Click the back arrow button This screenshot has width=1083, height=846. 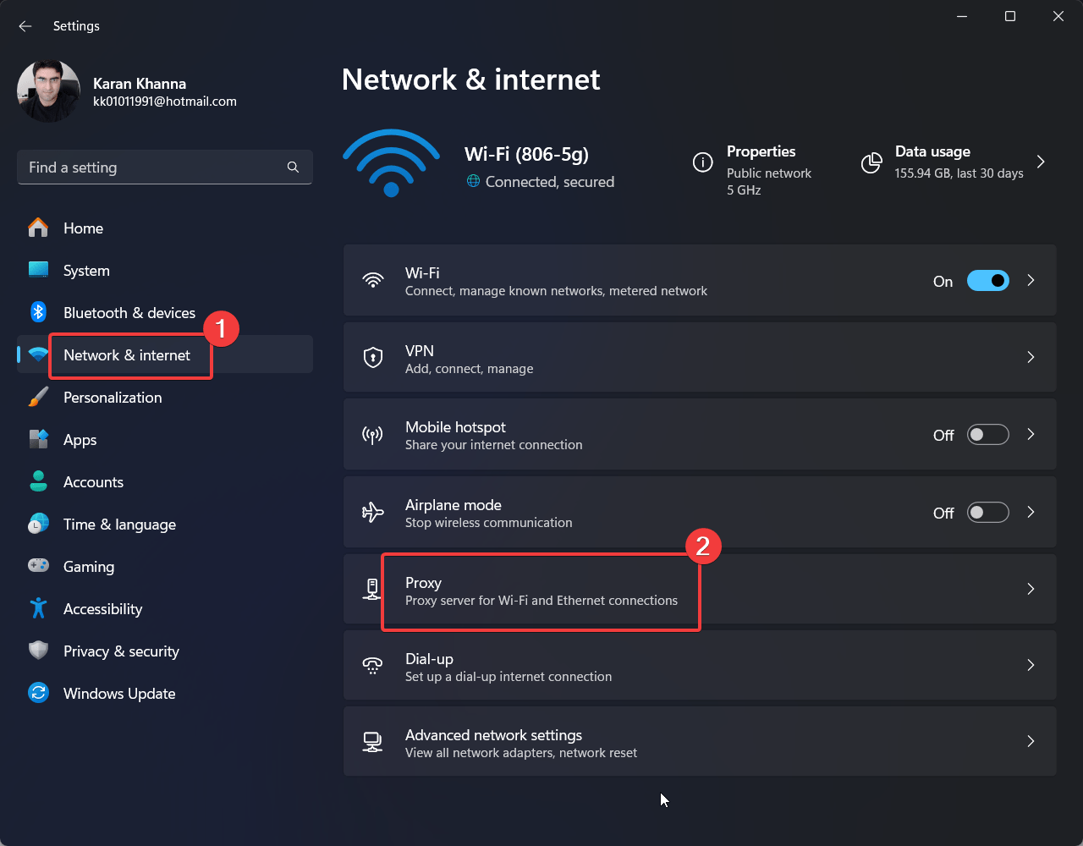pos(25,26)
